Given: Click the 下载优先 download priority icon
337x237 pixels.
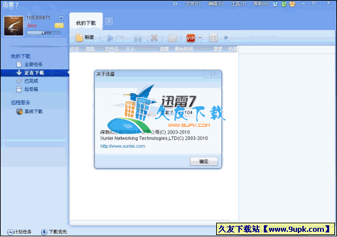Looking at the screenshot, I should (x=44, y=232).
